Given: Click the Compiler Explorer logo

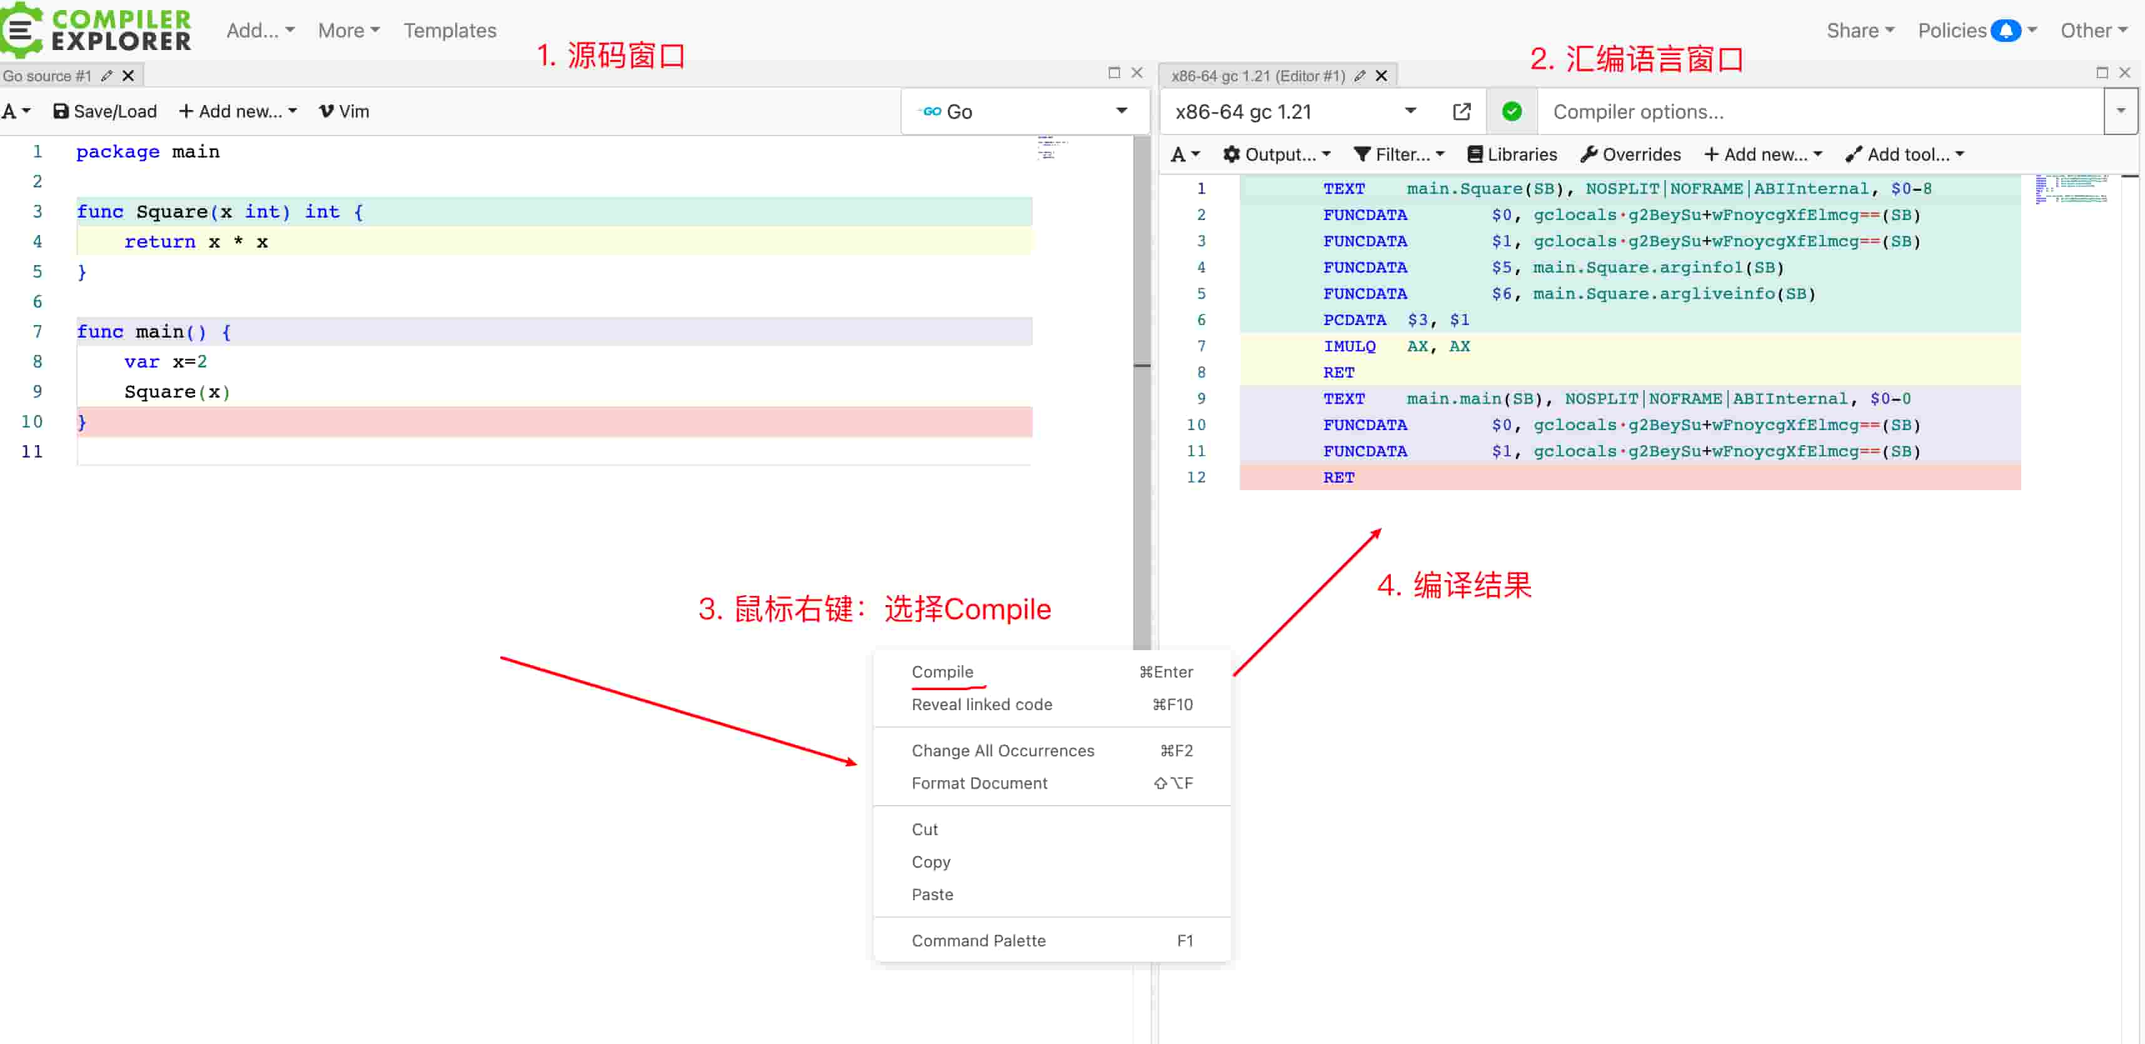Looking at the screenshot, I should point(96,29).
